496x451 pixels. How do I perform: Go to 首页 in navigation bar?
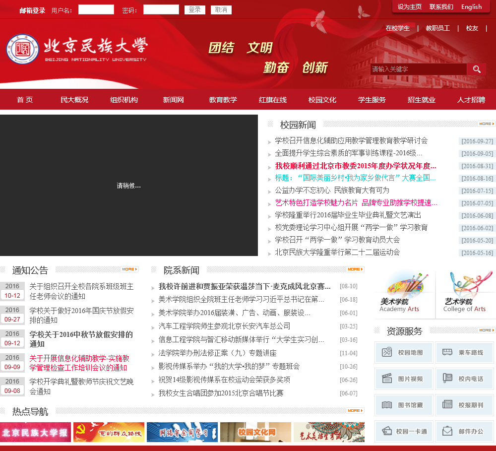point(25,100)
